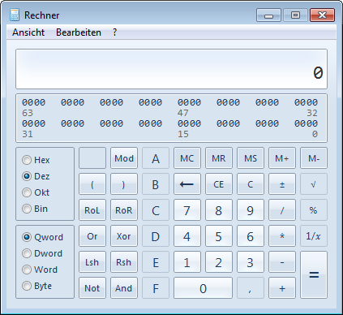Image resolution: width=343 pixels, height=315 pixels.
Task: Click digit 7 key
Action: click(x=187, y=210)
